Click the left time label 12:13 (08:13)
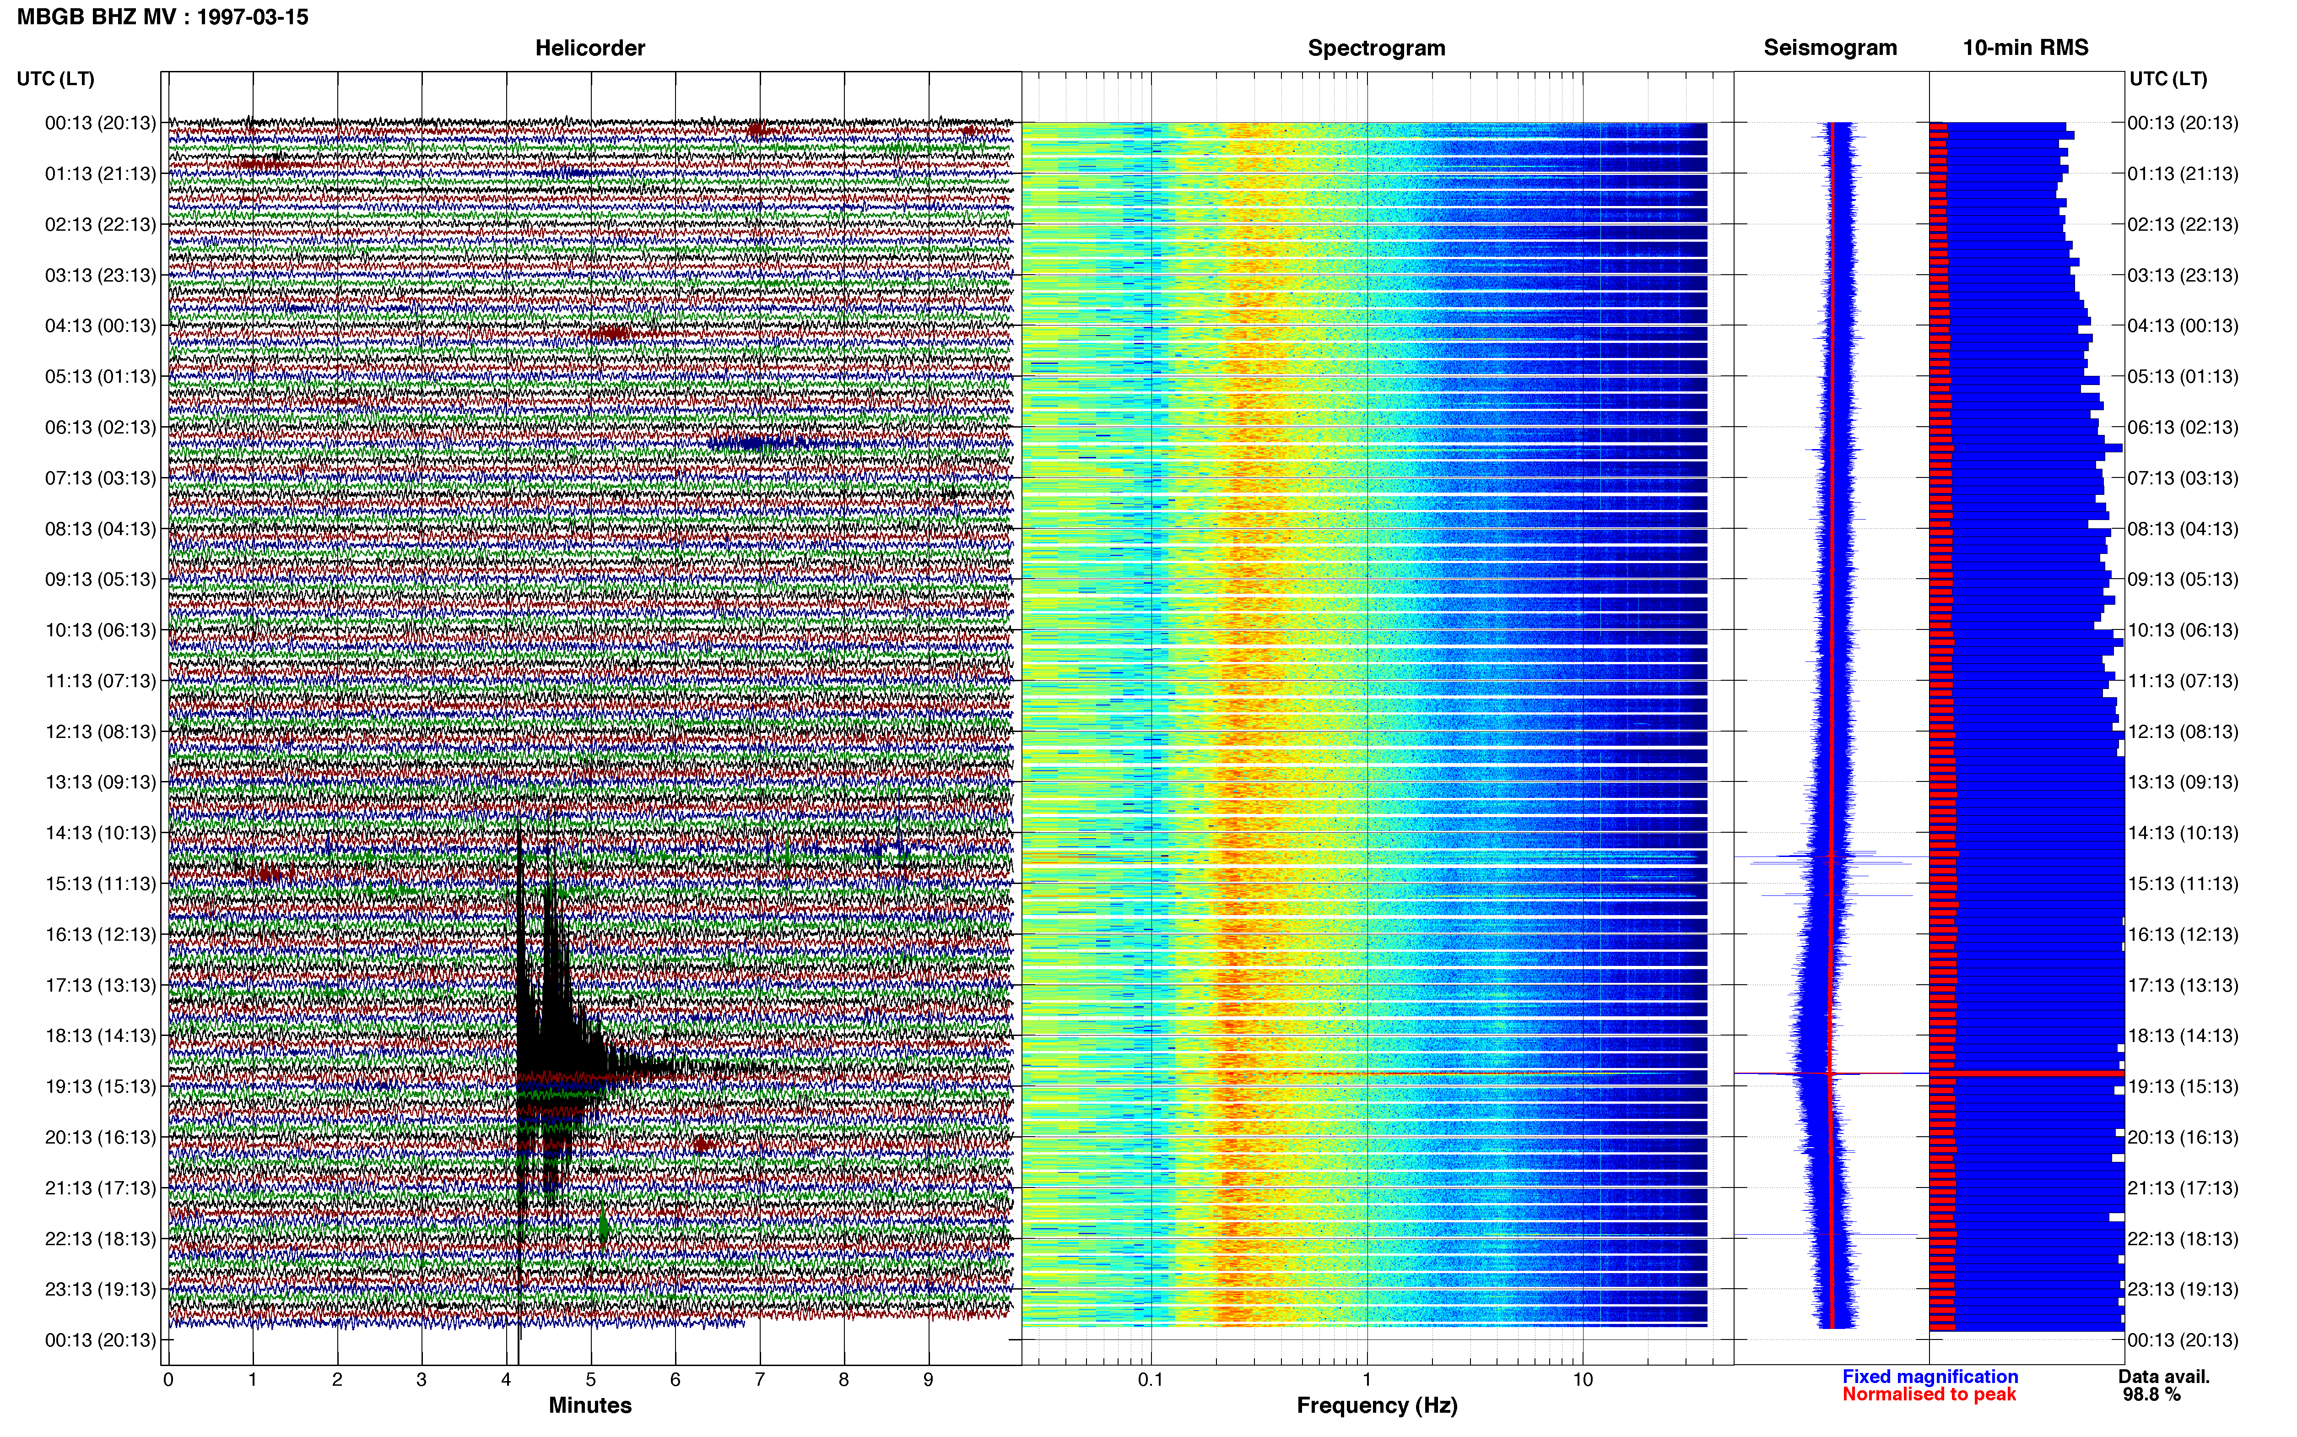The width and height of the screenshot is (2297, 1437). click(101, 732)
